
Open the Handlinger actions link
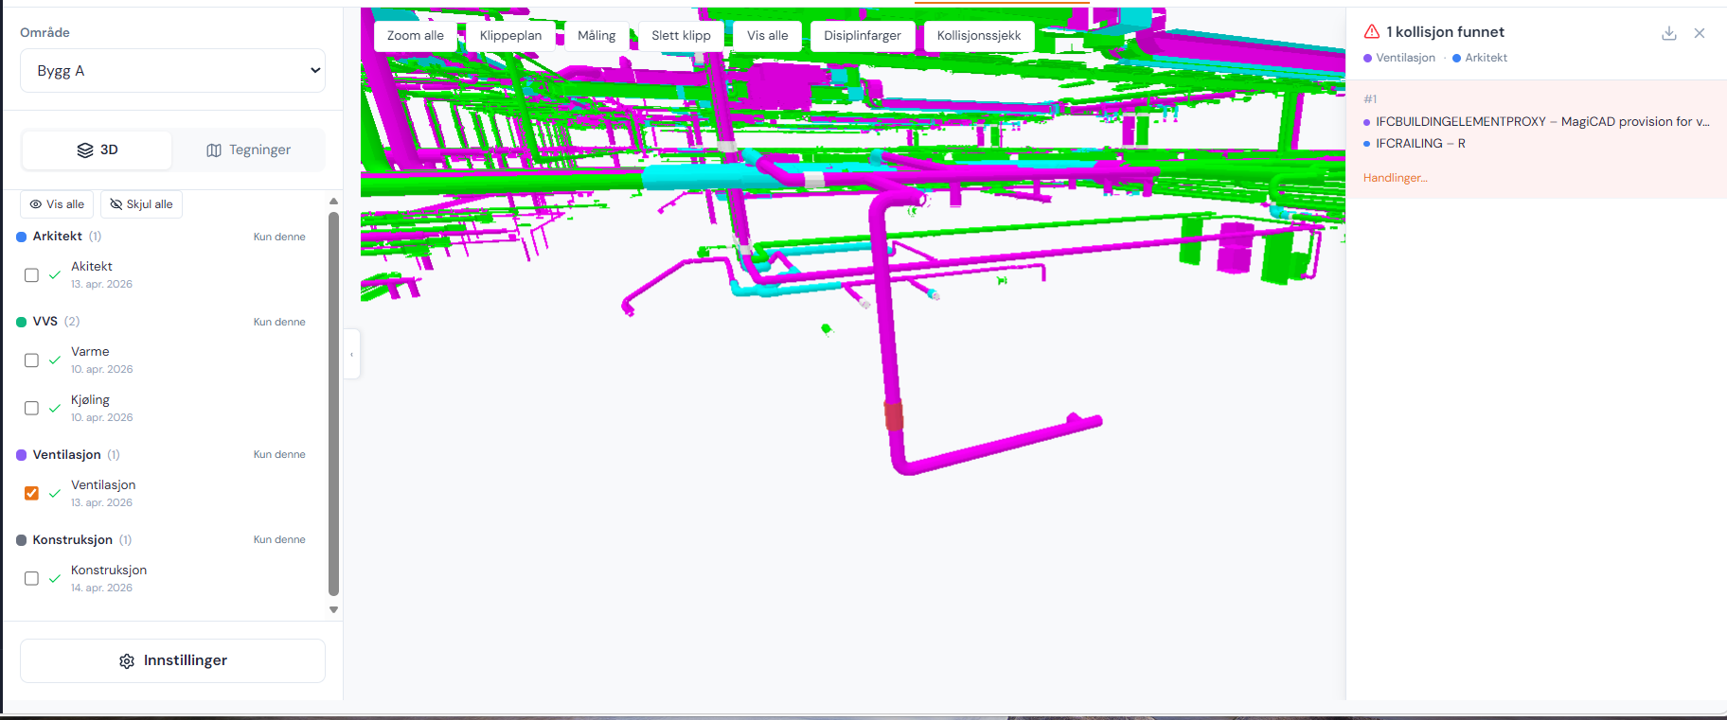pos(1395,178)
